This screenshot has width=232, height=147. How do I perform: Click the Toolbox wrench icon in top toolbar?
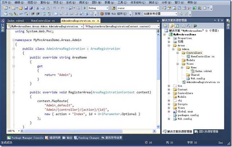pos(189,8)
